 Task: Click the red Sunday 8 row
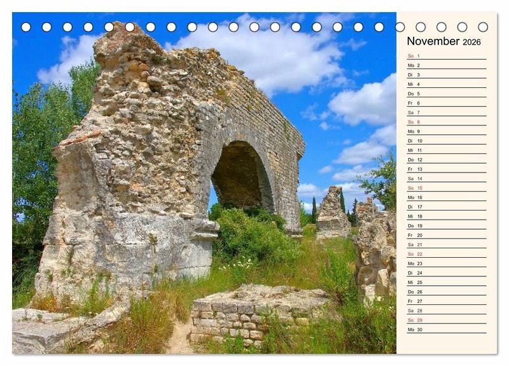445,122
